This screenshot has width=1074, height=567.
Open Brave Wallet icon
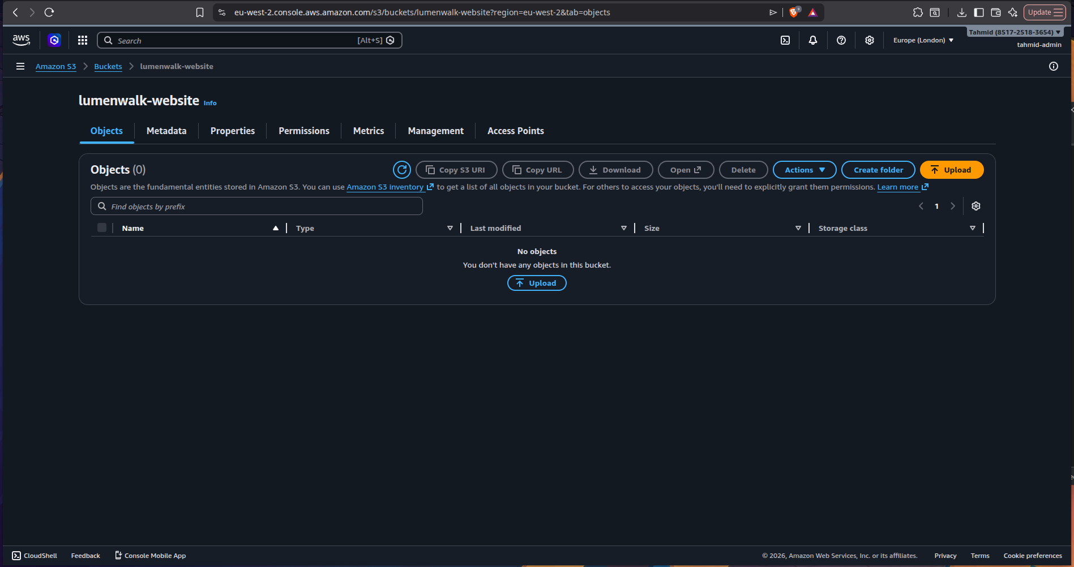click(x=996, y=12)
